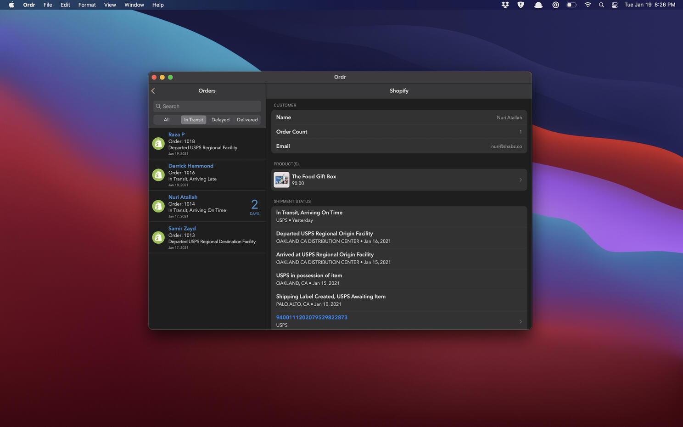Viewport: 683px width, 427px height.
Task: Open the Ordr app menu
Action: (29, 5)
